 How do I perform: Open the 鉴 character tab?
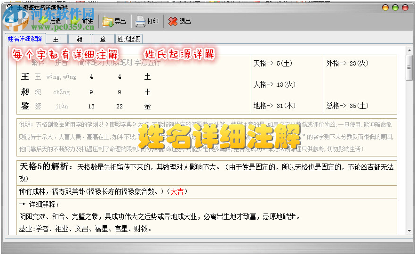coord(103,39)
